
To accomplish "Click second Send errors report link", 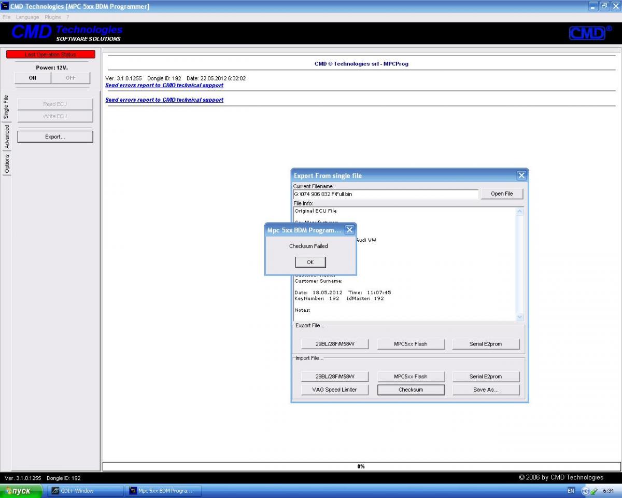I will pos(164,100).
